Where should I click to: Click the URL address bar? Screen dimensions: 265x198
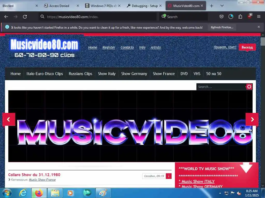pos(98,17)
